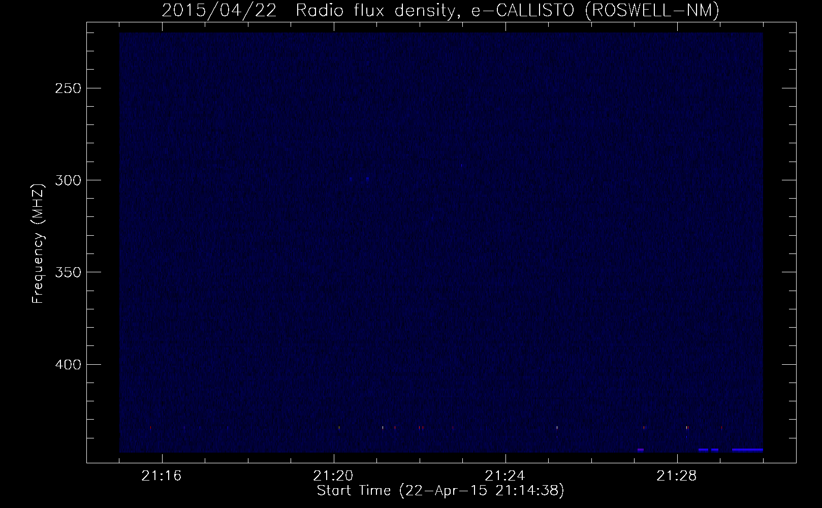This screenshot has width=822, height=508.
Task: Click the 21:20 time tick label
Action: (334, 476)
